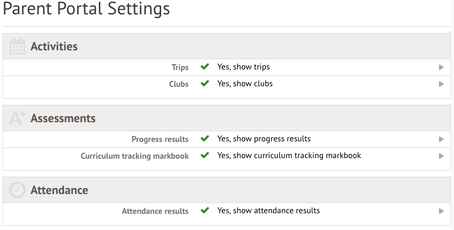The width and height of the screenshot is (454, 230).
Task: Click the Progress results green checkmark
Action: point(205,138)
